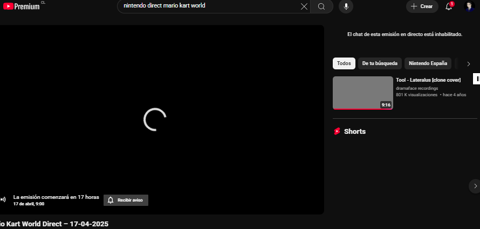
Task: Click the '801 K visualizaciones' text
Action: 417,95
